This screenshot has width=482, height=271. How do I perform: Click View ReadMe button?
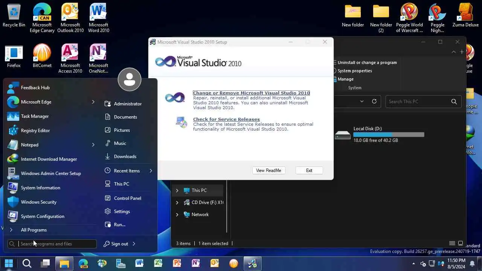268,171
